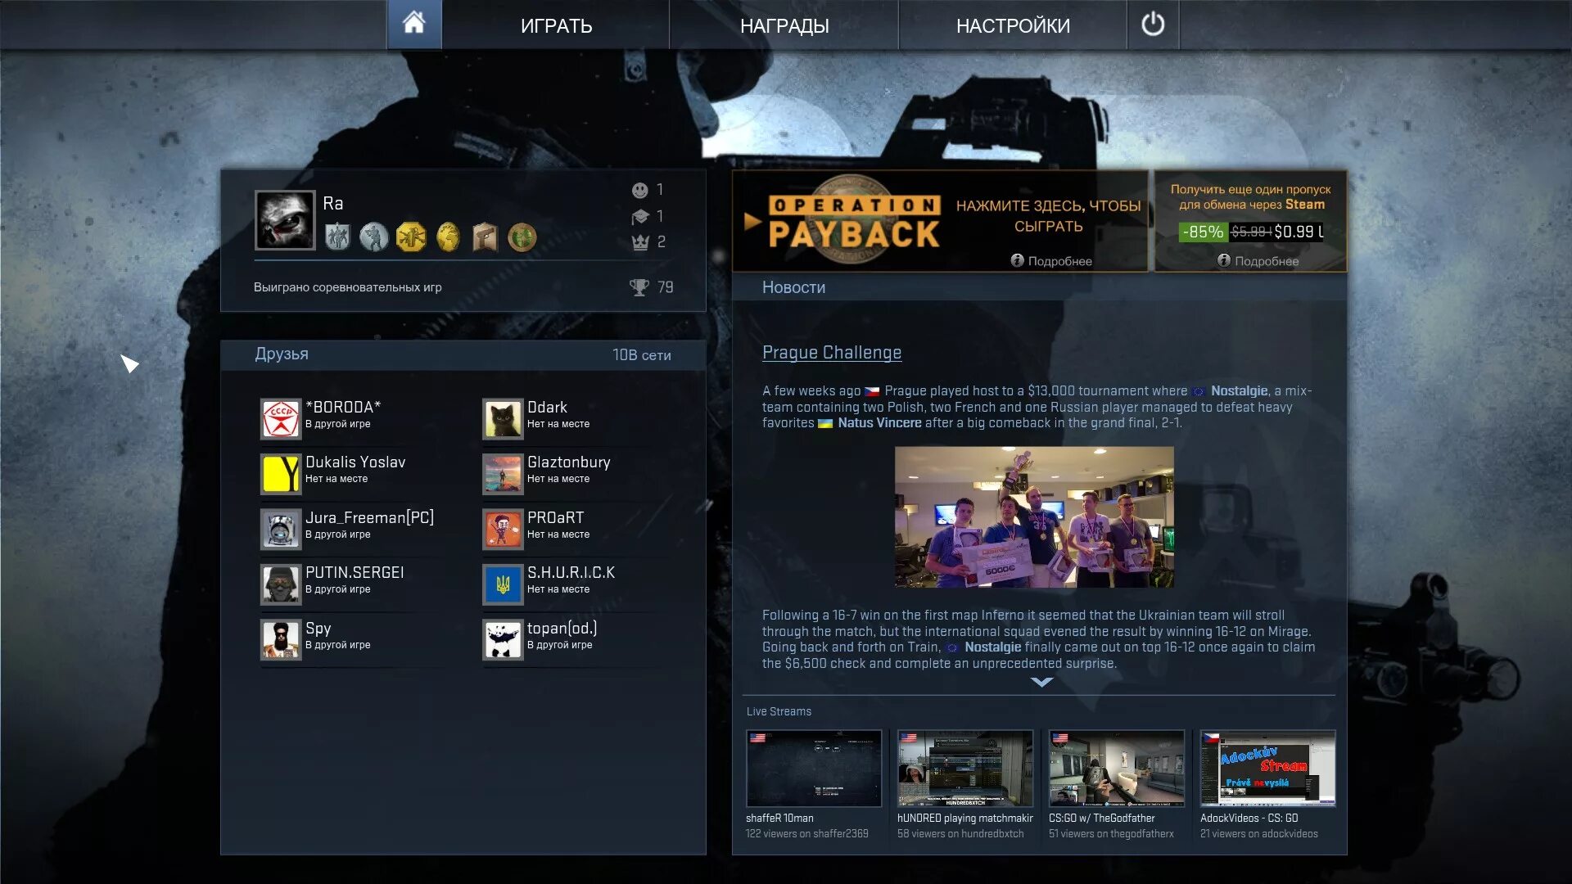This screenshot has height=884, width=1572.
Task: Click the yellow star medal badge
Action: (411, 237)
